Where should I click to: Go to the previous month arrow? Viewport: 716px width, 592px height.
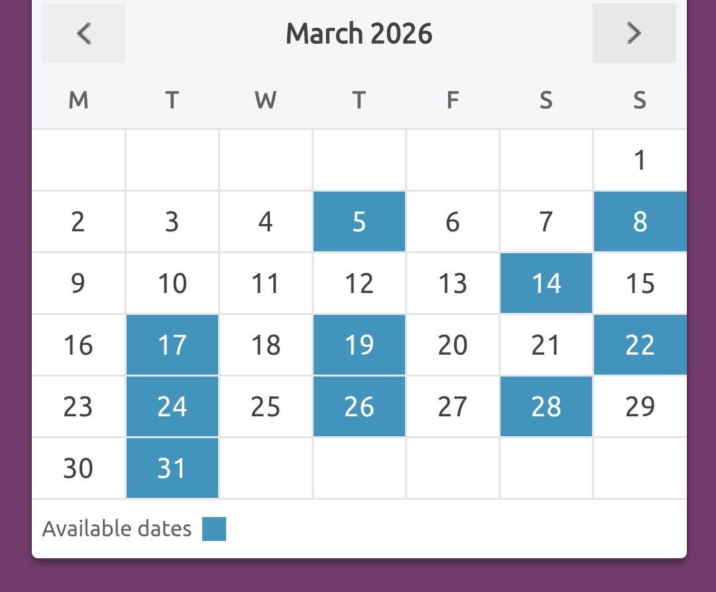click(x=84, y=33)
